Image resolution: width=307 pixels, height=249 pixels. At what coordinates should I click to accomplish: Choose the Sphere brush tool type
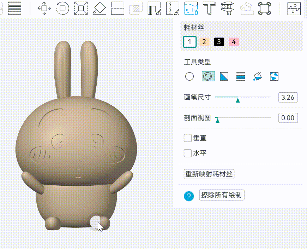click(x=208, y=76)
